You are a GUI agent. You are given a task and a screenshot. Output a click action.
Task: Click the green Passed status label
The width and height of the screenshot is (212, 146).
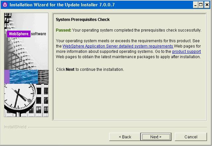coord(63,30)
